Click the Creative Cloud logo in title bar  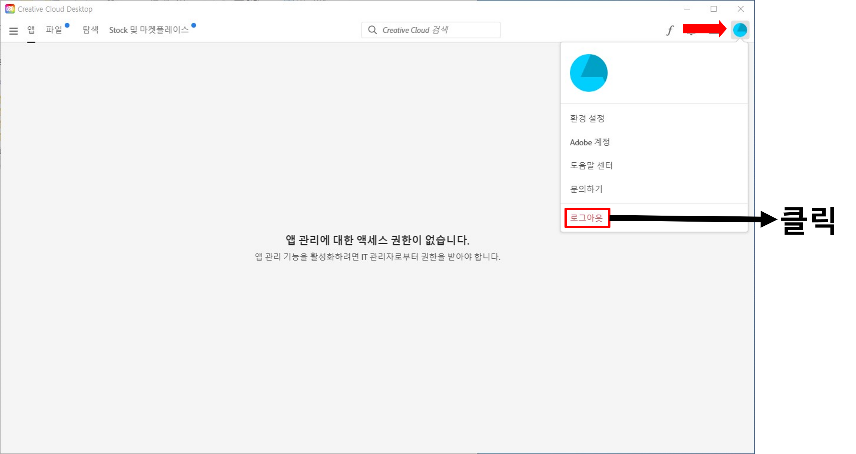tap(10, 9)
